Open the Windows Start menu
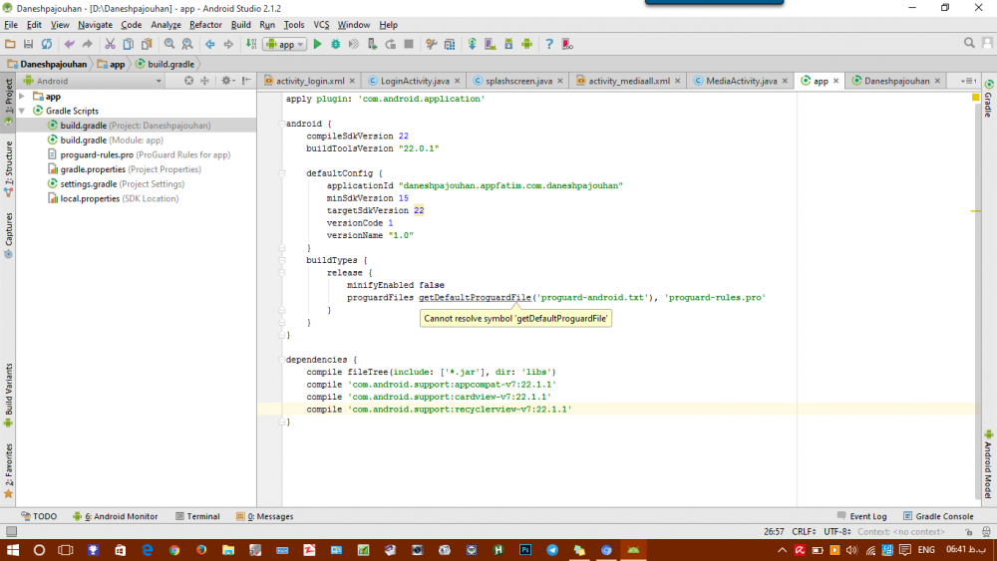 12,550
